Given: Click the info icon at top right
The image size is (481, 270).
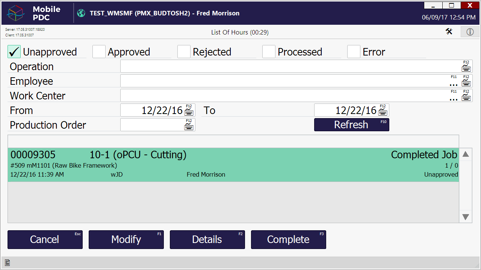Looking at the screenshot, I should tap(470, 32).
